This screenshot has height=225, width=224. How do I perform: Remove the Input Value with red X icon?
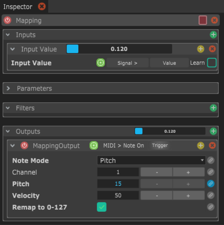click(212, 49)
